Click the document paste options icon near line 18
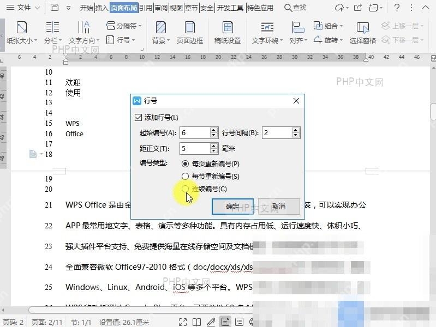The height and width of the screenshot is (327, 436). 33,154
